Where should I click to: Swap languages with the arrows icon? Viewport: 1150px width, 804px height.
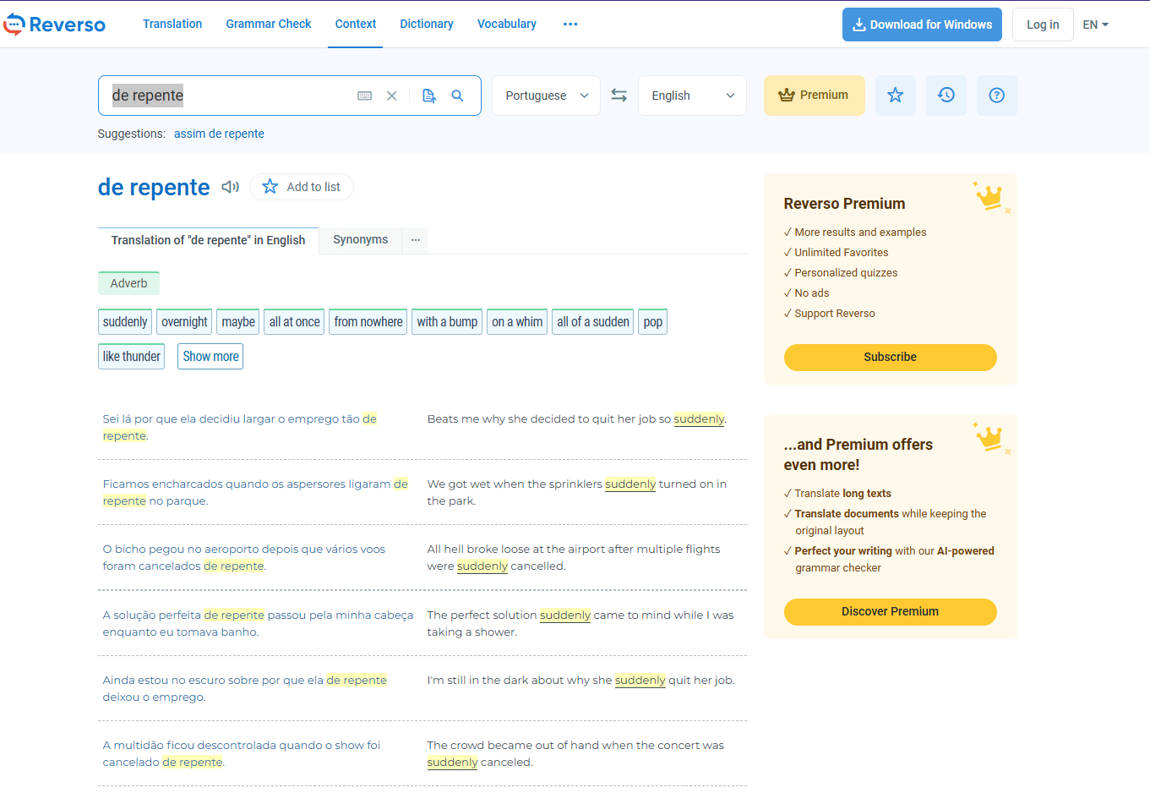click(x=619, y=96)
